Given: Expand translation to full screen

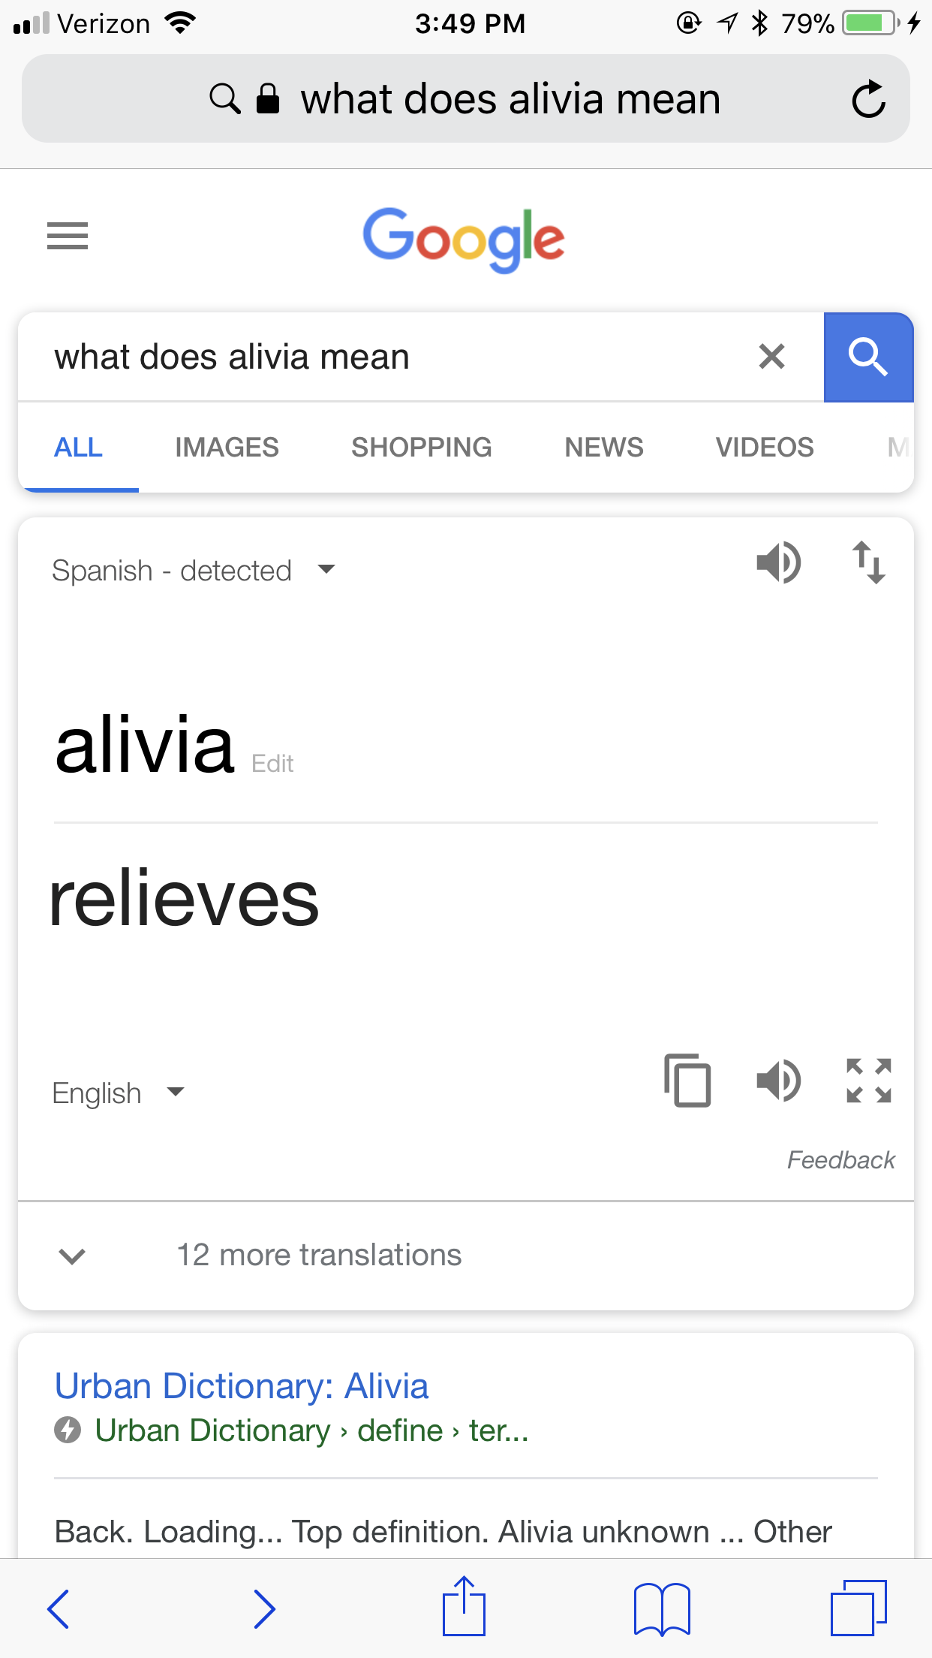Looking at the screenshot, I should pos(869,1081).
